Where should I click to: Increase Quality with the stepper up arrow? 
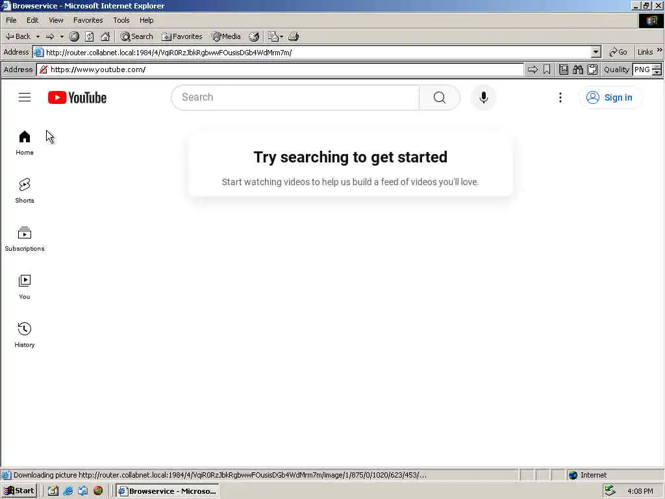tap(657, 67)
